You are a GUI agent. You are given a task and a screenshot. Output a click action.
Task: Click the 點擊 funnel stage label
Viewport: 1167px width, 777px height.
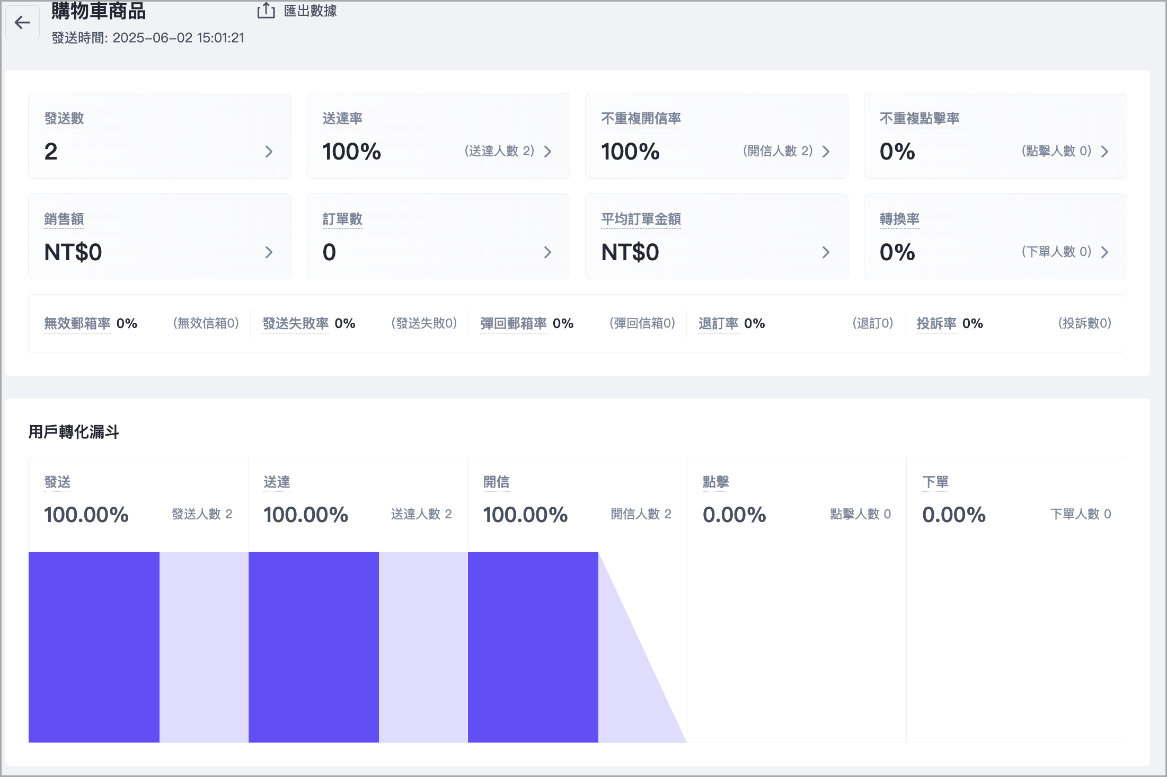(x=715, y=482)
